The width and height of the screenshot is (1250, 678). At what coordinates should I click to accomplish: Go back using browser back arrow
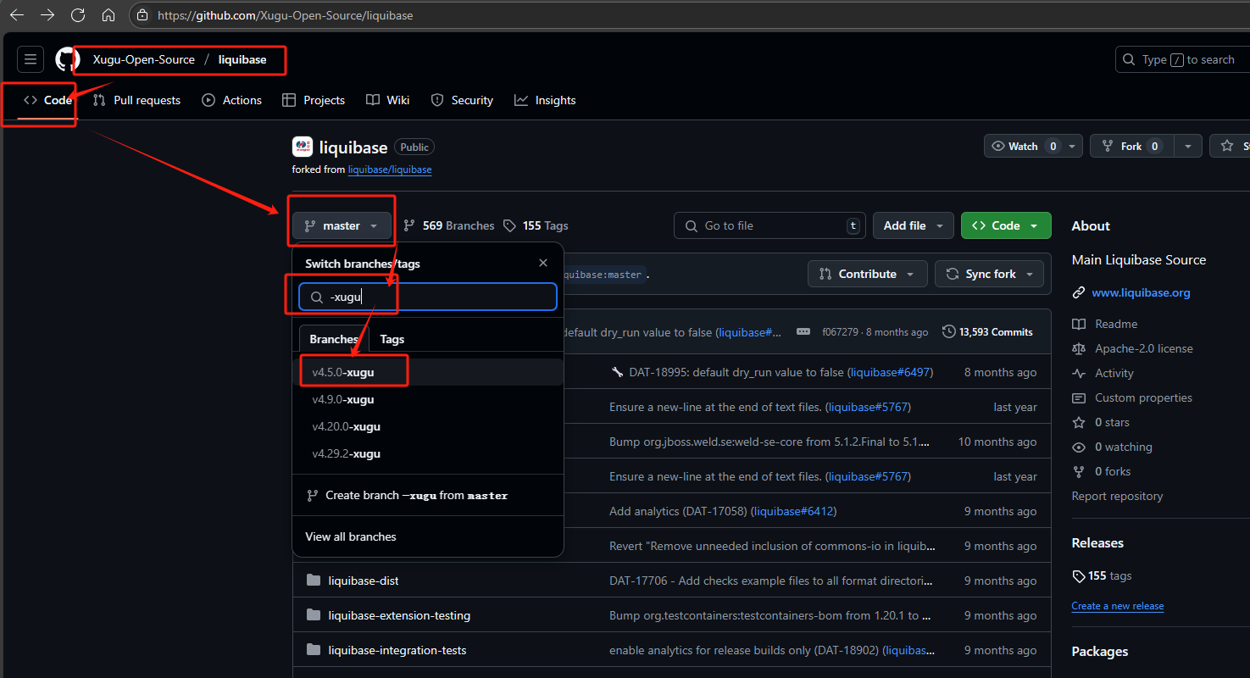tap(16, 15)
